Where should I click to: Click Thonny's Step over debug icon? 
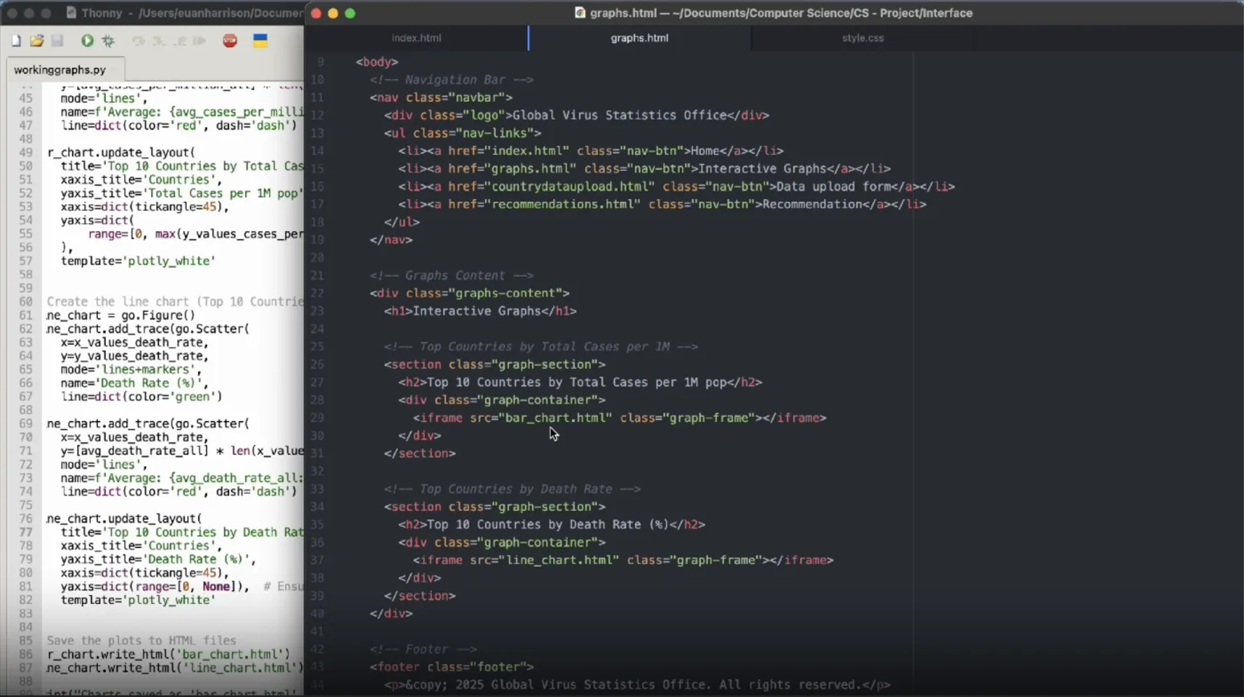pos(138,41)
